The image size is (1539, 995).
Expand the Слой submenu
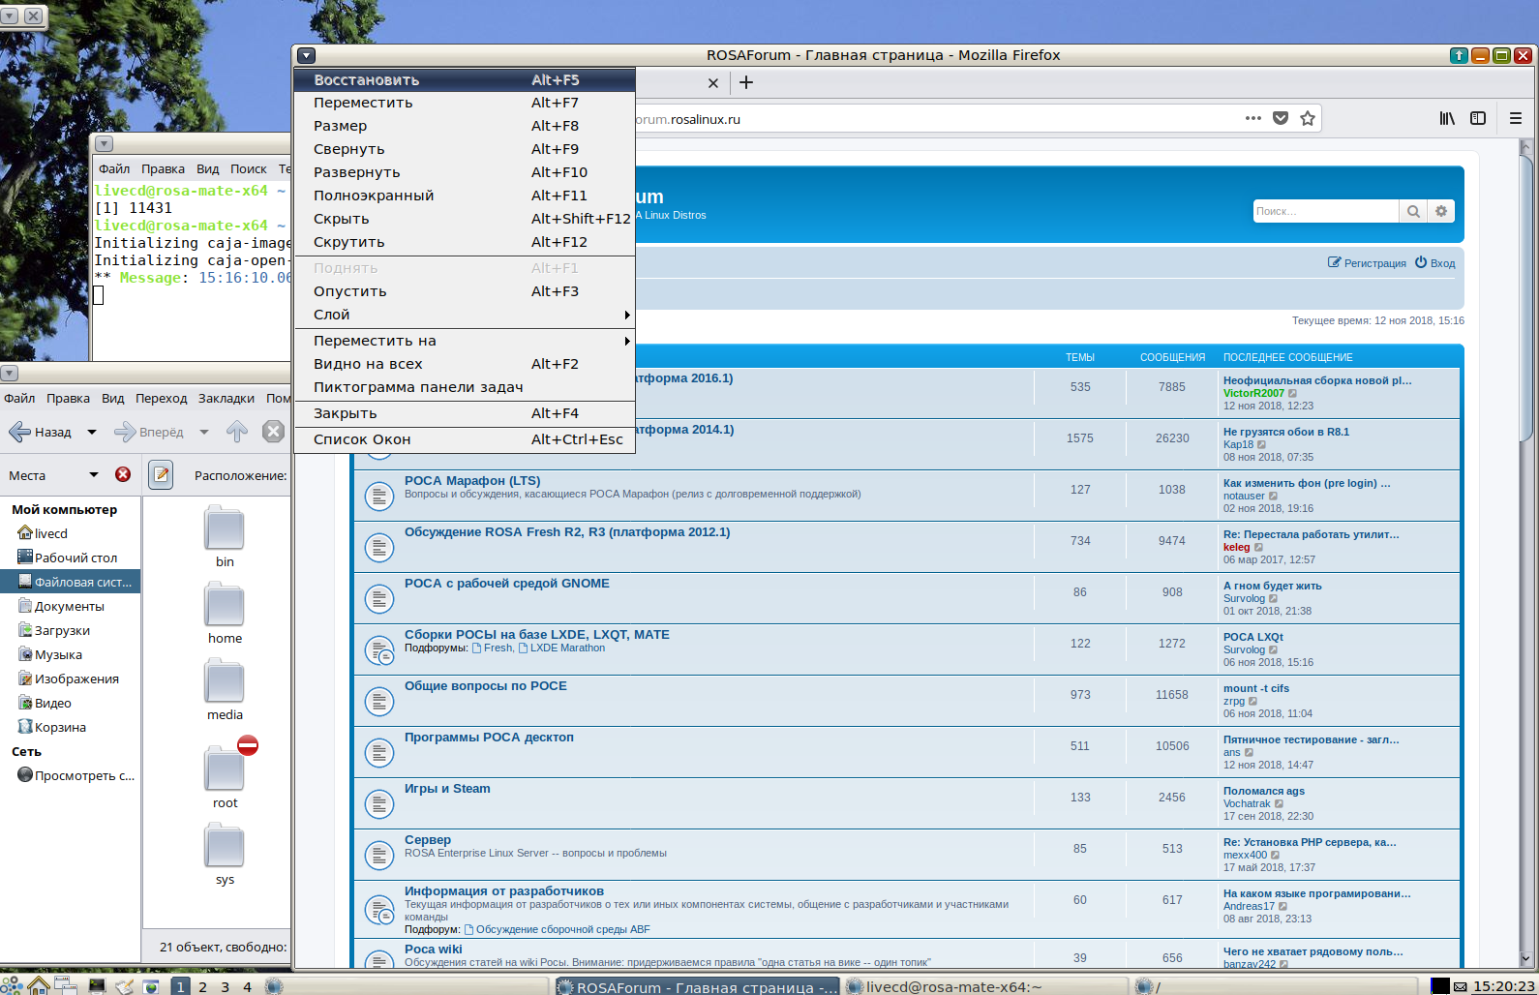pos(465,315)
